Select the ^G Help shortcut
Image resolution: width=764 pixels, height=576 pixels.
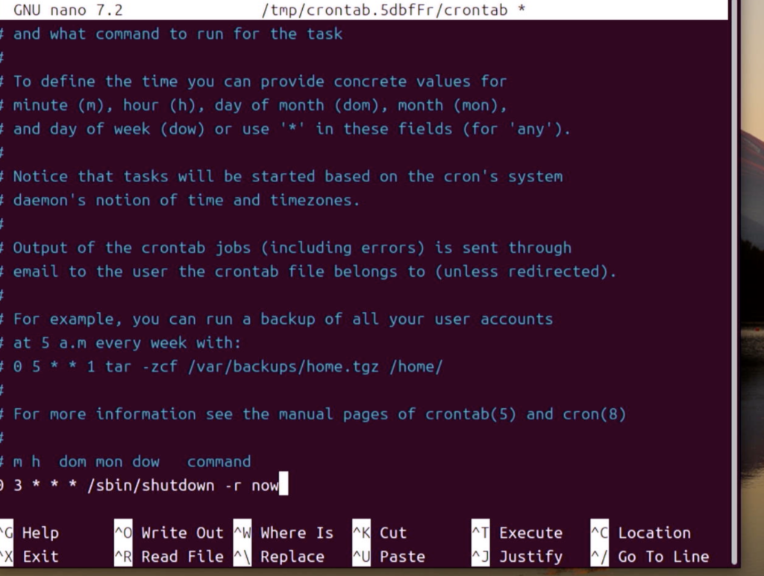pyautogui.click(x=29, y=533)
